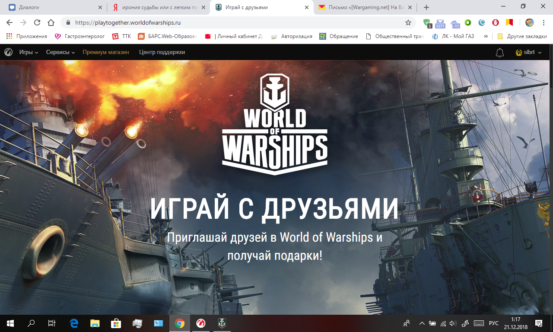Click the address bar URL field
The height and width of the screenshot is (332, 553).
(238, 22)
